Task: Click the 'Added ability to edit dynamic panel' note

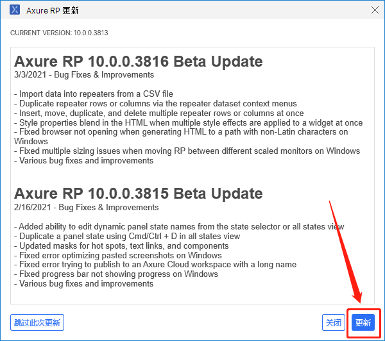Action: pyautogui.click(x=179, y=226)
